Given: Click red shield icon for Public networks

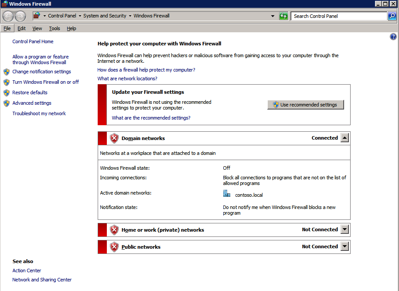Looking at the screenshot, I should tap(114, 247).
